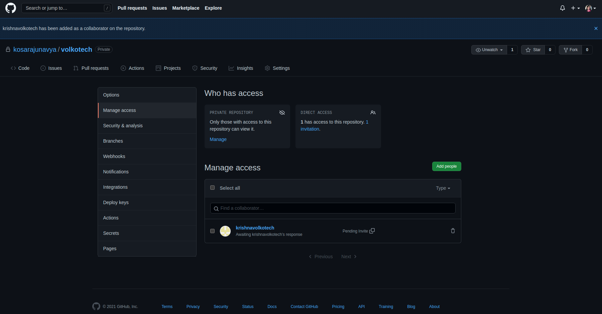602x314 pixels.
Task: Switch to the Settings tab
Action: 277,68
